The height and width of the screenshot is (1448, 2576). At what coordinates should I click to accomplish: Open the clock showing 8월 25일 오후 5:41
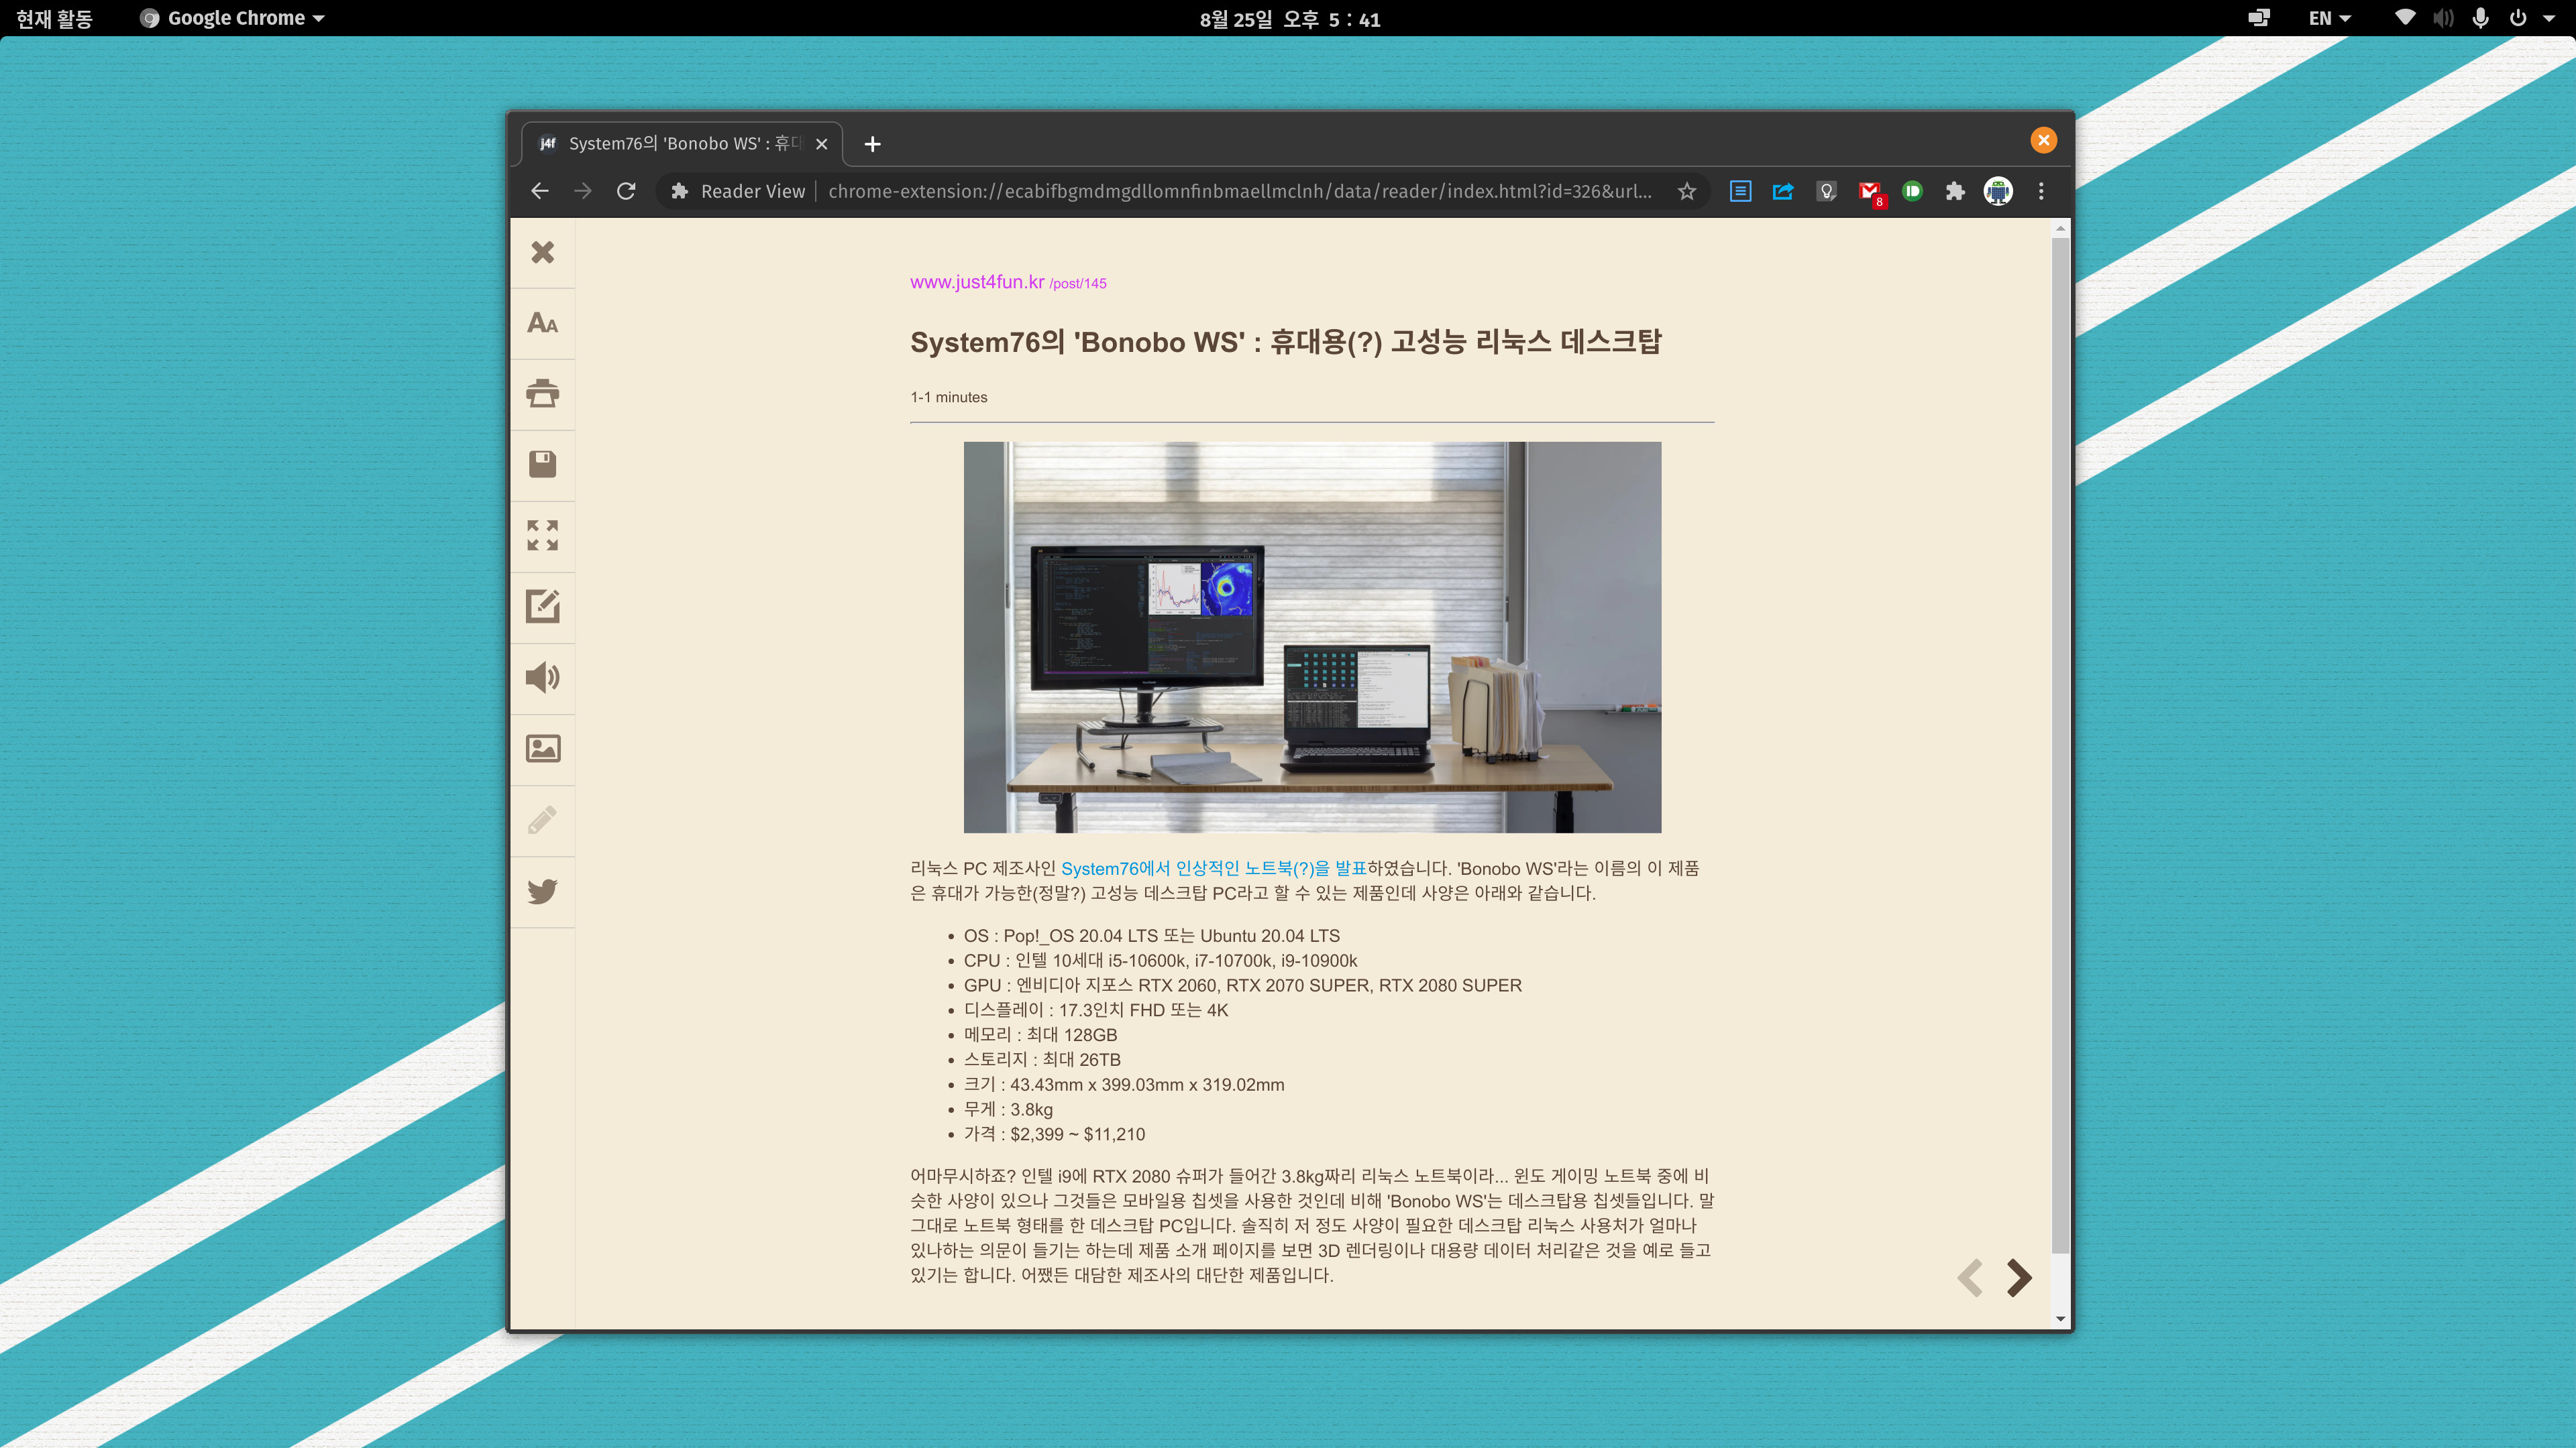(x=1289, y=19)
